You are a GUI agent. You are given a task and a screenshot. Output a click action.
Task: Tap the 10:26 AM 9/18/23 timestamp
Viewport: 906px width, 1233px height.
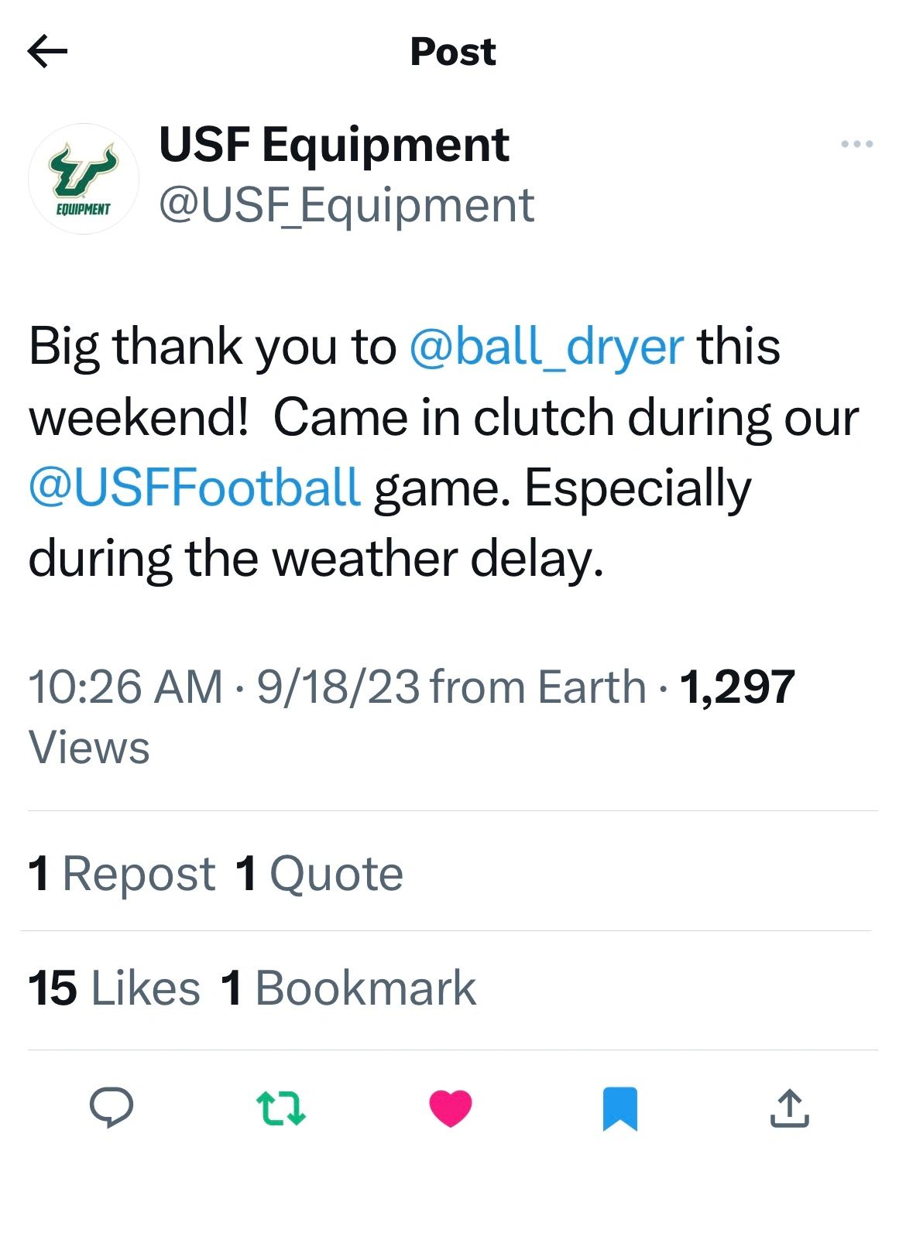click(x=224, y=687)
